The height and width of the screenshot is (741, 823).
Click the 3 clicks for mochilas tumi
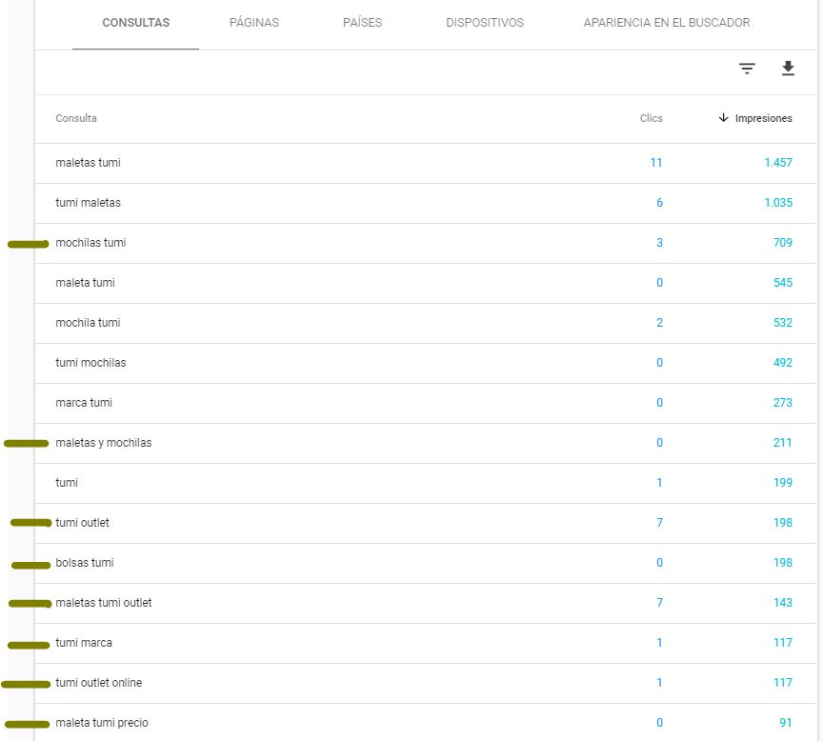(x=659, y=243)
